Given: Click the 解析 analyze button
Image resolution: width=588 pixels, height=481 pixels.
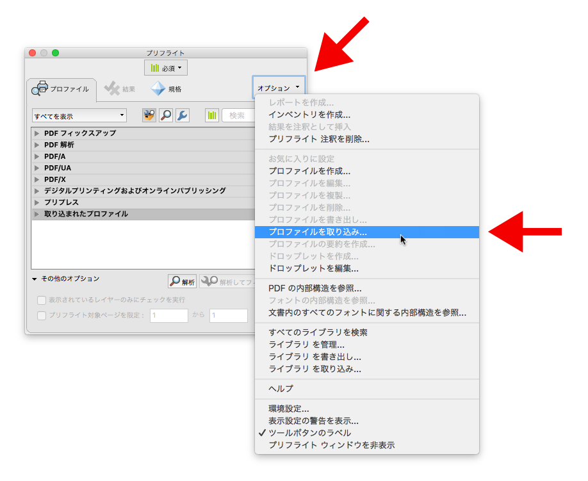Looking at the screenshot, I should [x=183, y=281].
